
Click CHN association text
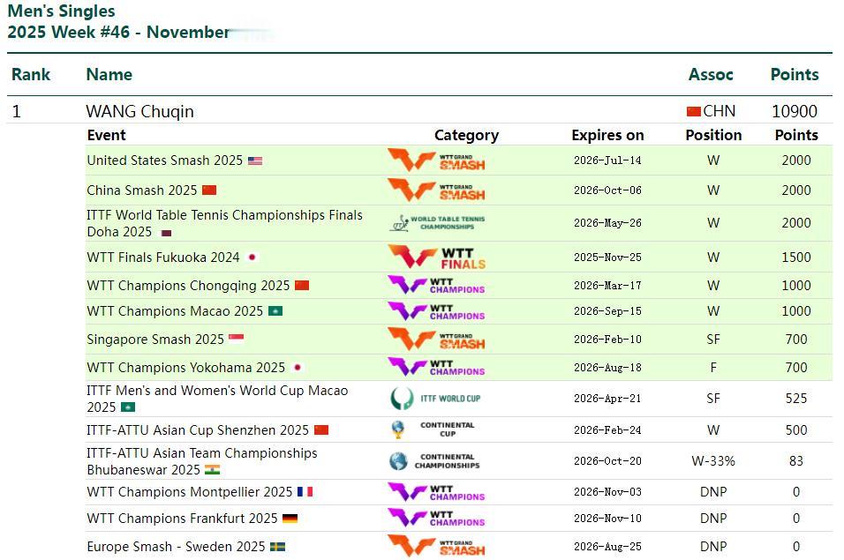tap(720, 111)
